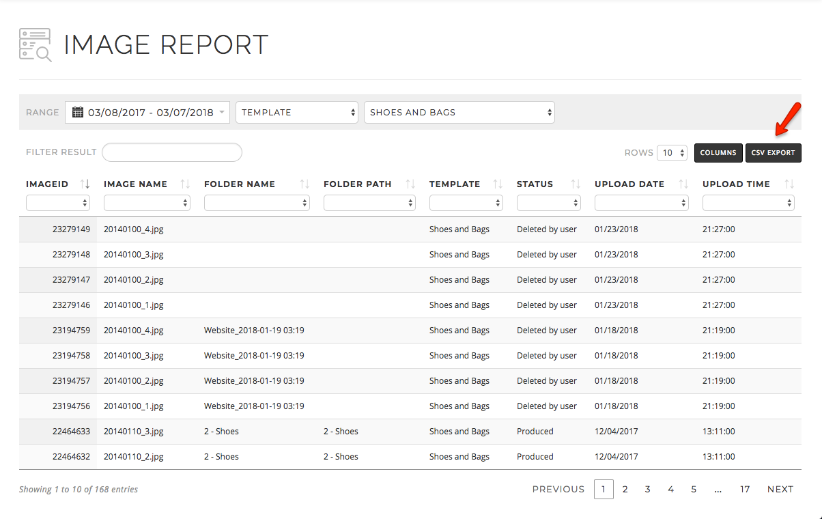The width and height of the screenshot is (822, 519).
Task: Click the Image Report header icon
Action: (36, 45)
